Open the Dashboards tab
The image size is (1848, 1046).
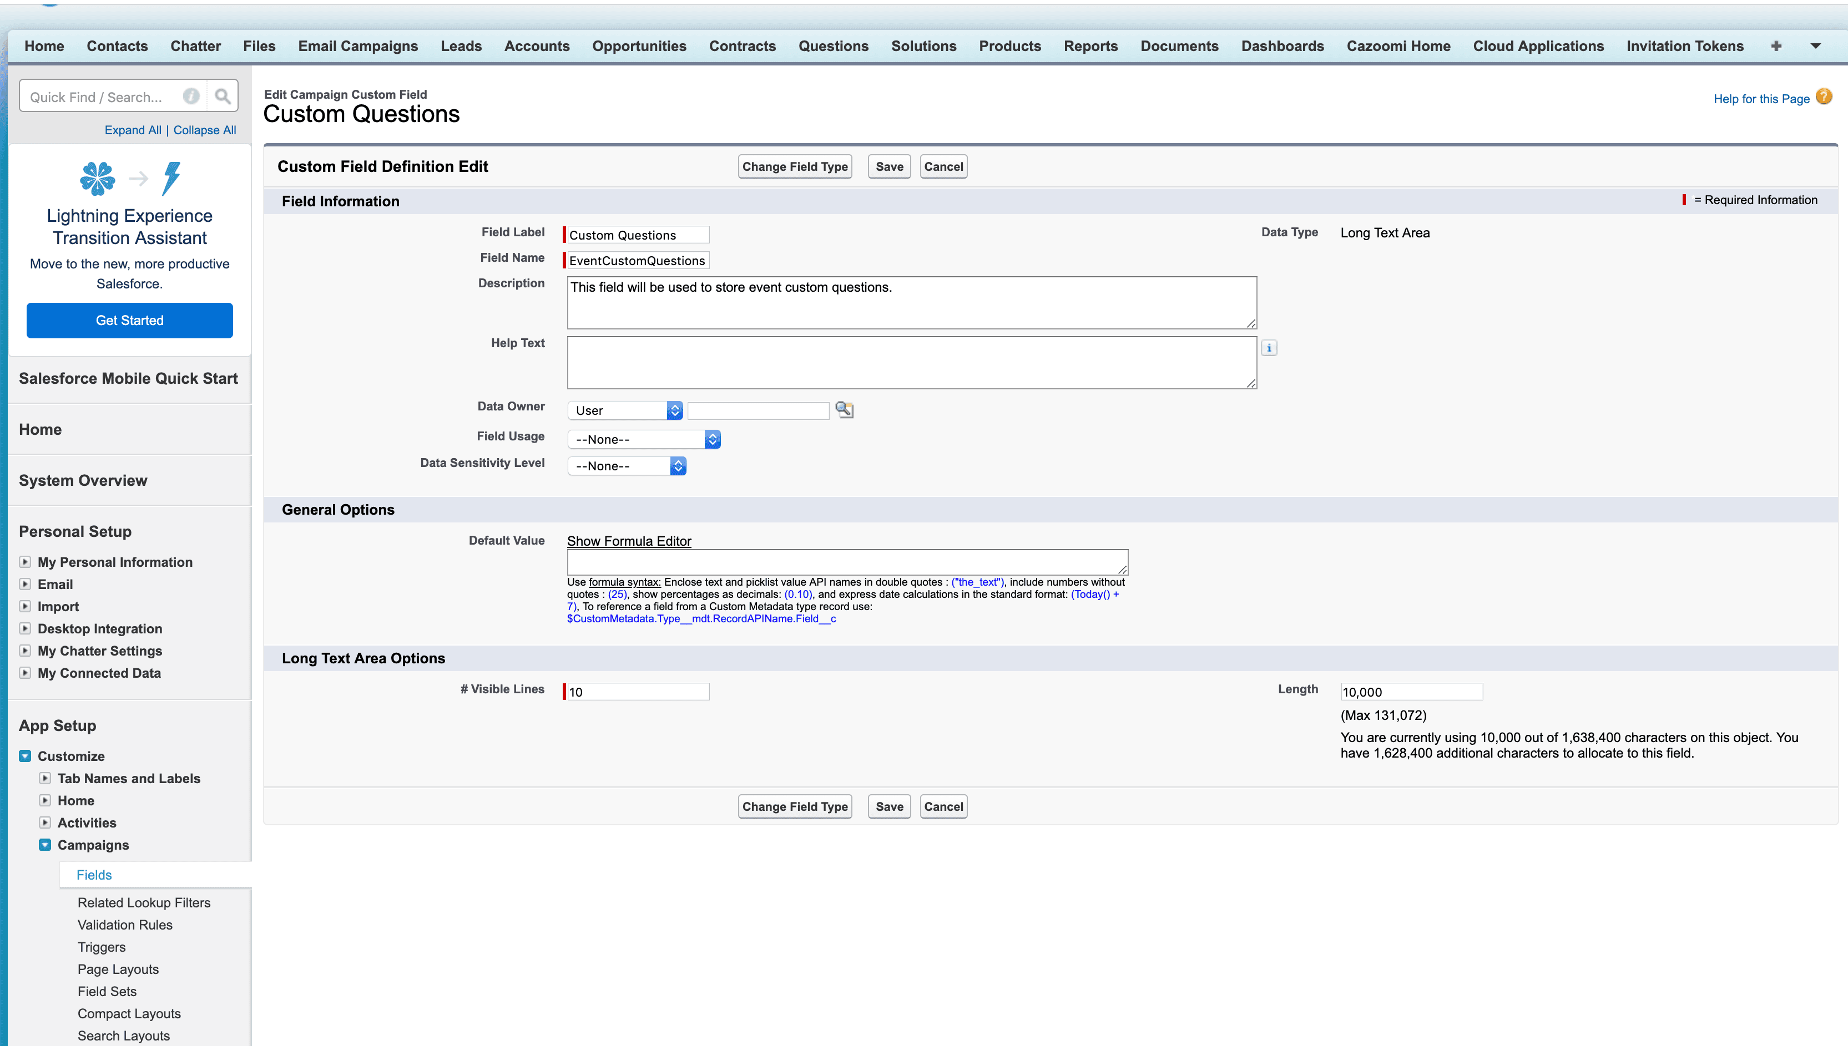tap(1283, 46)
